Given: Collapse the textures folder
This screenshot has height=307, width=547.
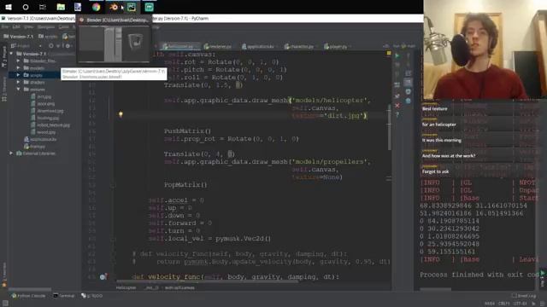Looking at the screenshot, I should pos(18,89).
